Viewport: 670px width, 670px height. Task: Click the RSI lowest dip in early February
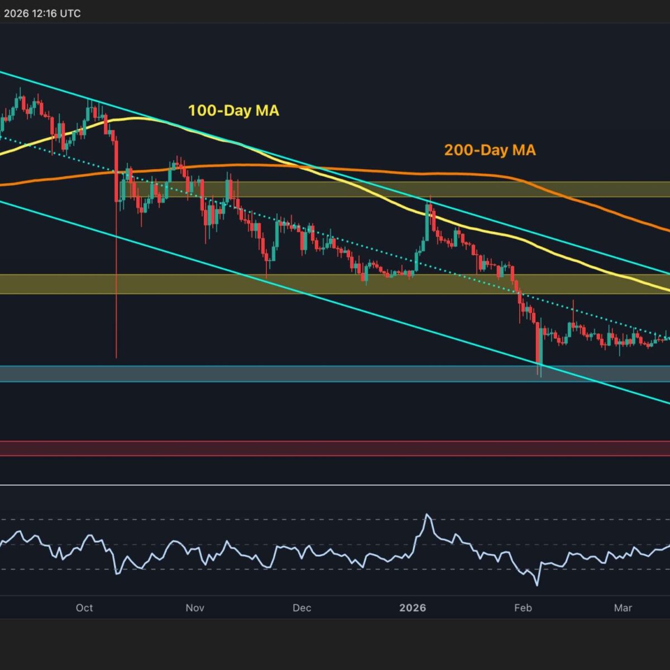pyautogui.click(x=537, y=584)
